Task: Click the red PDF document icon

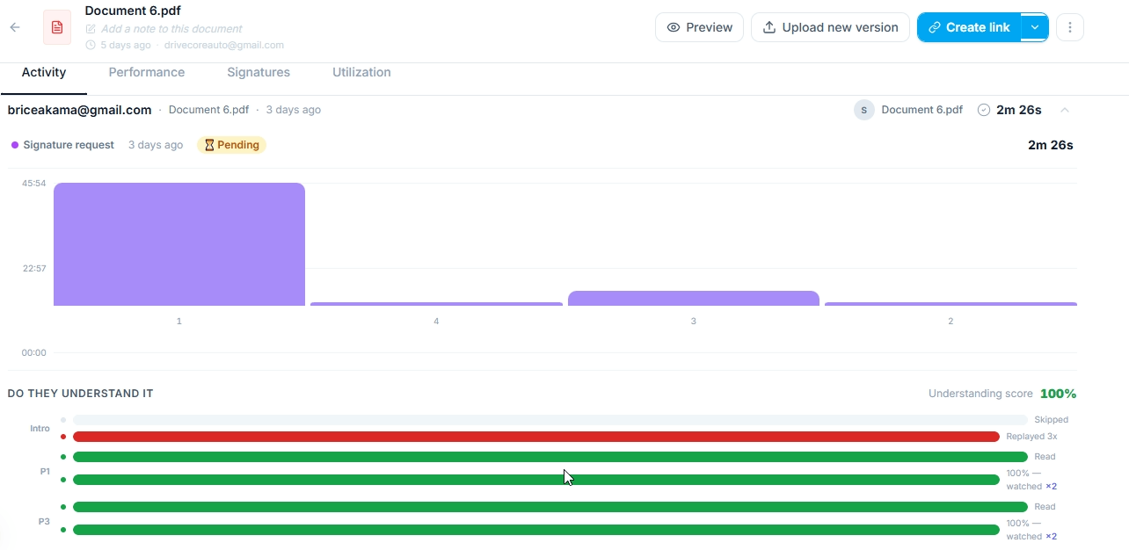Action: [x=56, y=27]
